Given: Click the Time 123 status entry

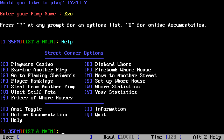Looking at the screenshot, I should tap(167, 137).
